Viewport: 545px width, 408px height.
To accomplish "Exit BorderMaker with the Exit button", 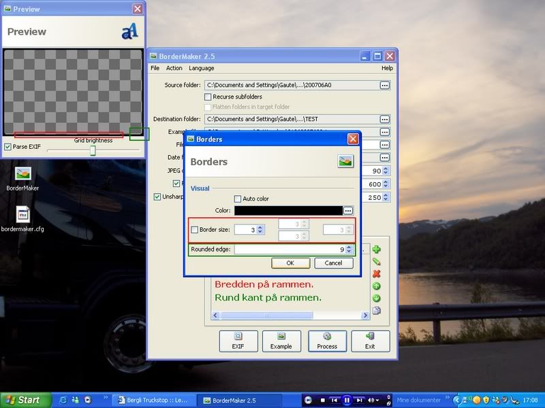I will point(370,341).
